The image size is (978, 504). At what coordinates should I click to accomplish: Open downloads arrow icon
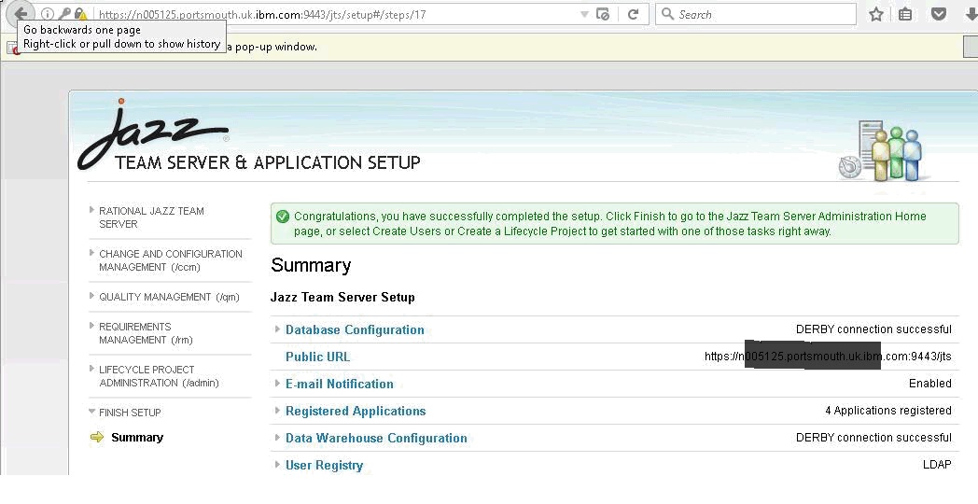pos(971,14)
